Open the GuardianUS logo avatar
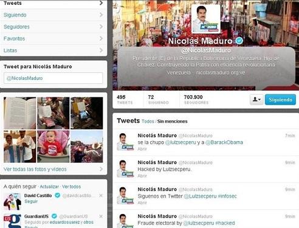299x228 pixels. click(x=12, y=221)
